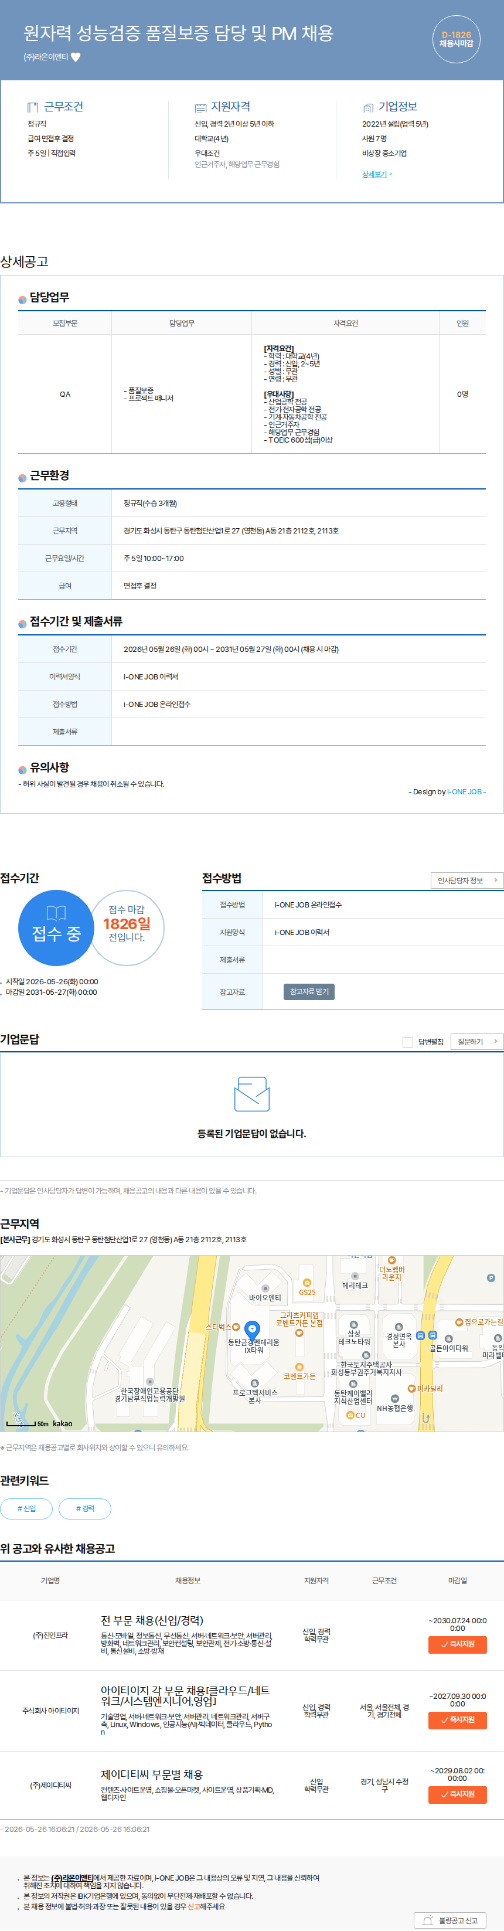504x1931 pixels.
Task: Open 제이디티씨 부문별 채용 posting
Action: tap(152, 1774)
